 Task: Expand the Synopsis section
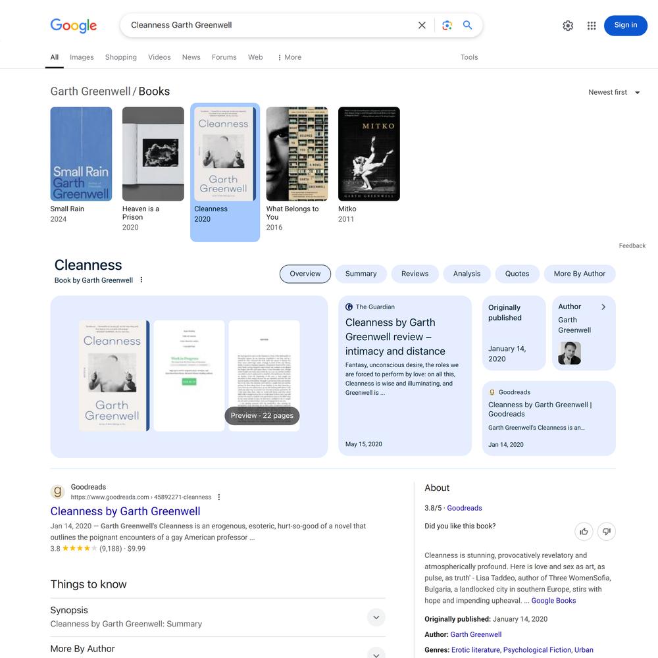pyautogui.click(x=376, y=617)
